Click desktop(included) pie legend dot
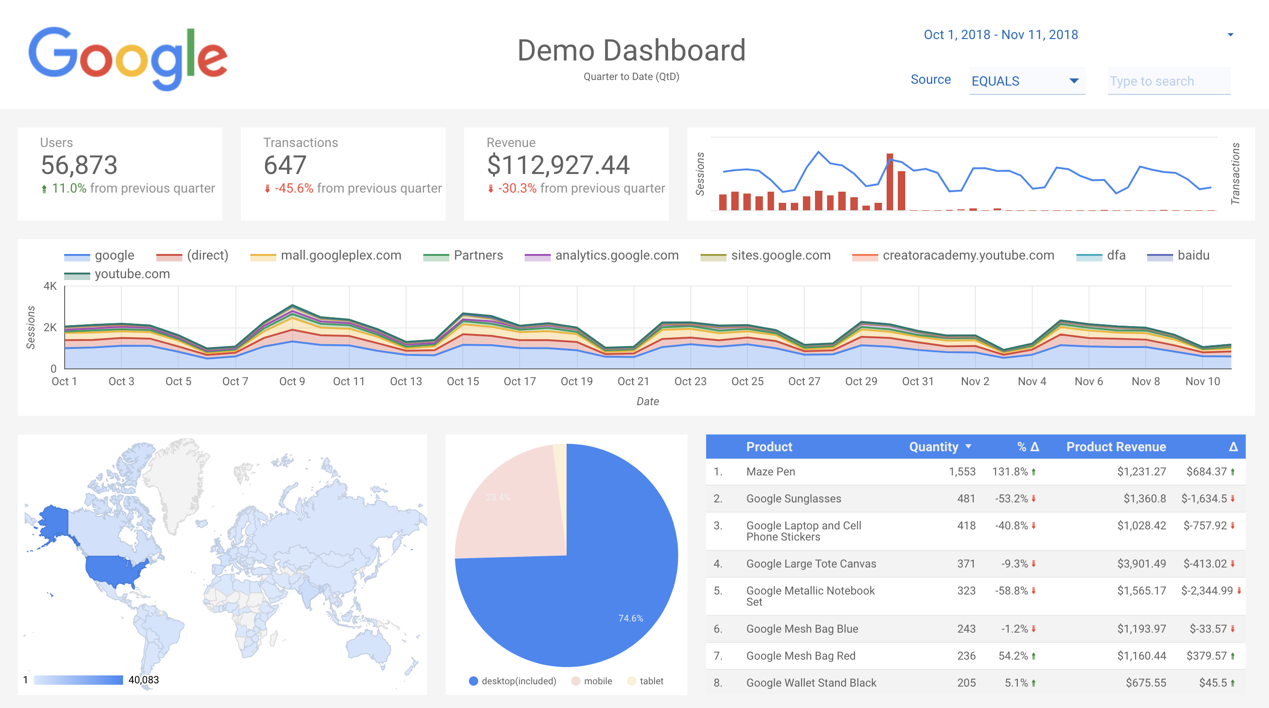 [474, 681]
